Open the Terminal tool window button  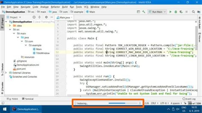28,99
